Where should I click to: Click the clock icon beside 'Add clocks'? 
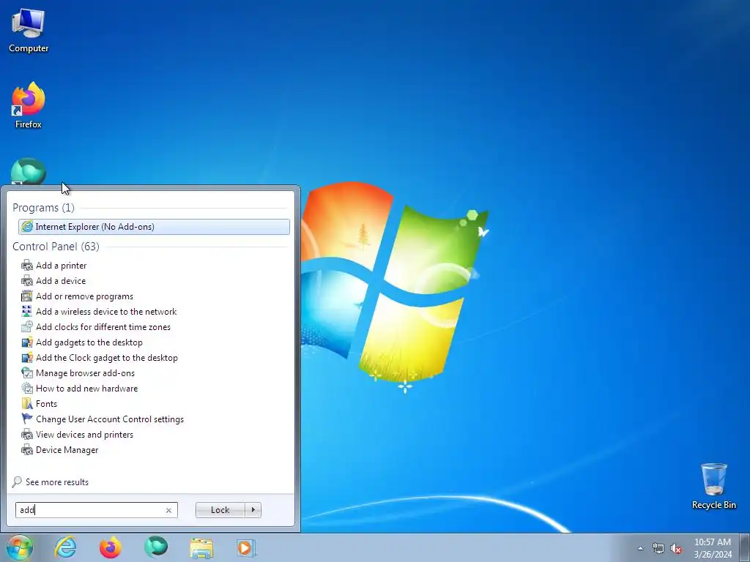(27, 327)
